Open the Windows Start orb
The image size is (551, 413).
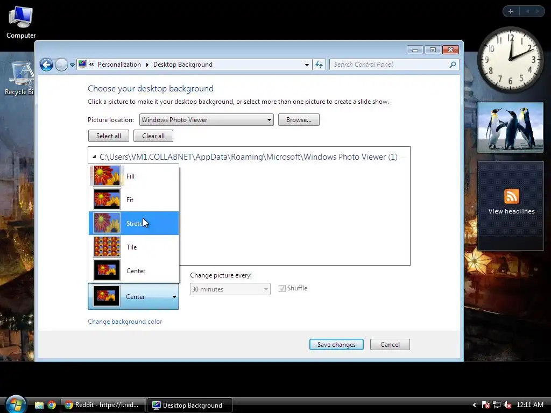pyautogui.click(x=16, y=404)
